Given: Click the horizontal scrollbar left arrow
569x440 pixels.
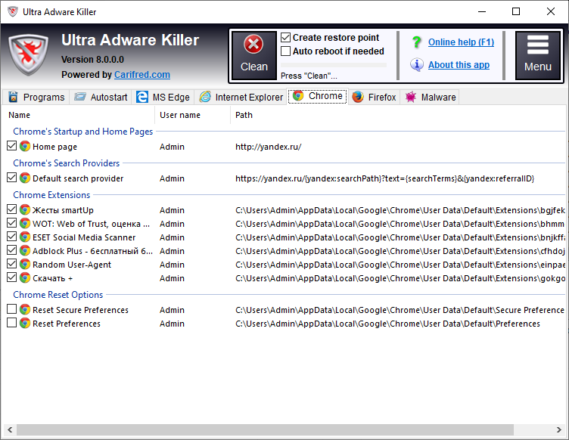Looking at the screenshot, I should 10,430.
